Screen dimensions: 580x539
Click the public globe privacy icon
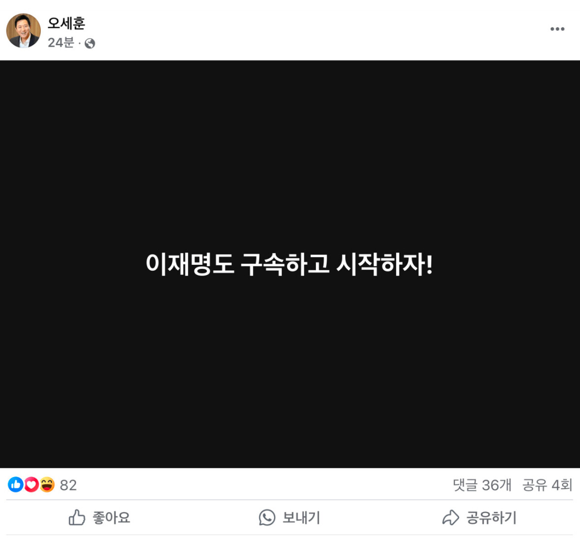click(x=90, y=44)
